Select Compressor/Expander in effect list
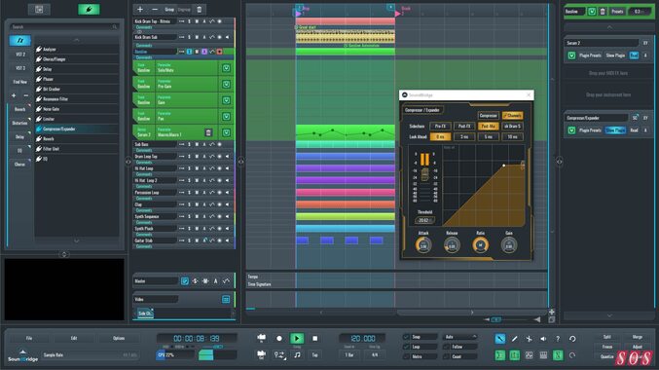The image size is (659, 370). (x=77, y=129)
